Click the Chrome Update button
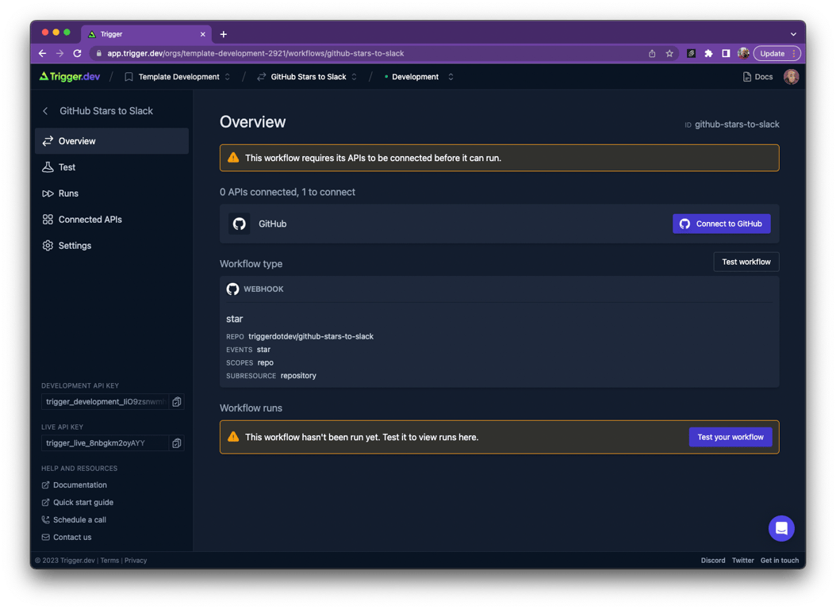The width and height of the screenshot is (836, 609). 777,53
